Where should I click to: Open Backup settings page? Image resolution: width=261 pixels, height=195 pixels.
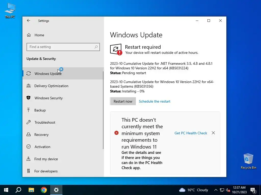63,110
